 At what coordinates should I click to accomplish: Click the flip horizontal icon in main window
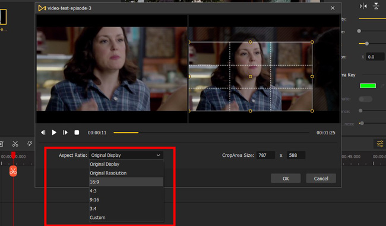point(363,6)
